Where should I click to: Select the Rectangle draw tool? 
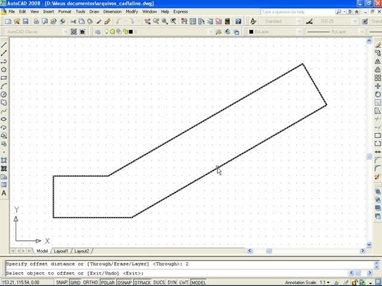[4, 78]
